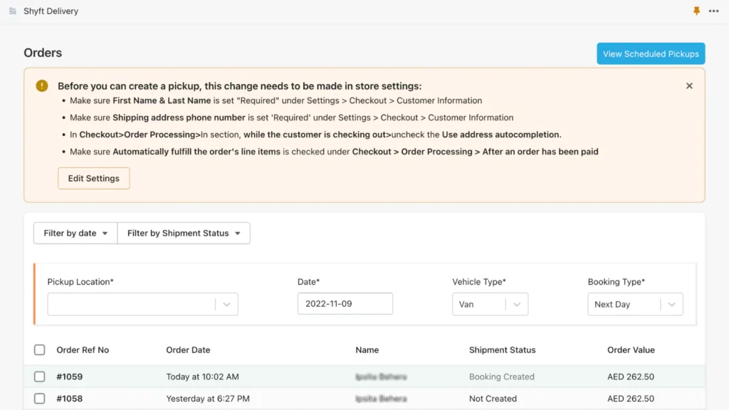Click order reference #1059

pos(69,377)
